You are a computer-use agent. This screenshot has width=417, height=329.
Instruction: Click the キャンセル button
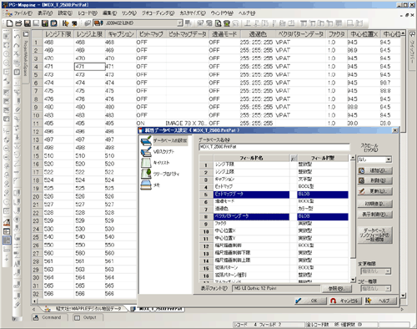(345, 301)
